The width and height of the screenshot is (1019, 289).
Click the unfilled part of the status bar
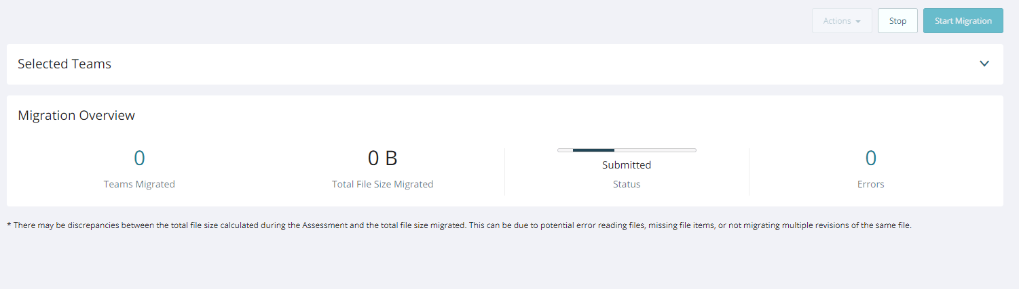click(655, 150)
